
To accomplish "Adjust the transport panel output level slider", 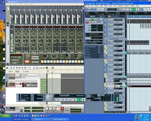I will [120, 98].
